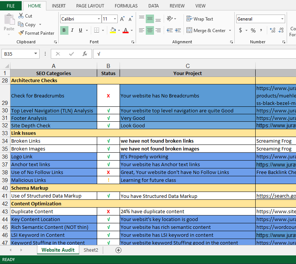
Task: Click the Increase Font Size icon
Action: [123, 19]
